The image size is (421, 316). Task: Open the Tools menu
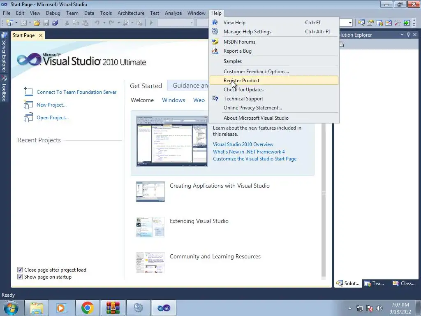[106, 13]
